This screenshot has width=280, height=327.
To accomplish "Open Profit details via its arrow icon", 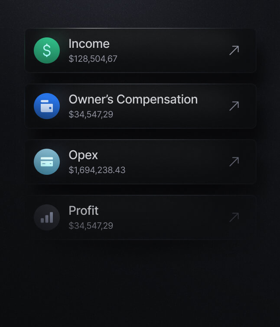I will (234, 217).
